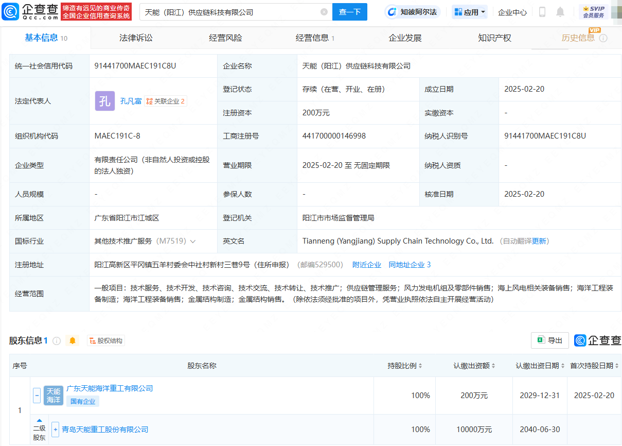The width and height of the screenshot is (622, 446).
Task: Switch to the 经营信息 tab
Action: 315,38
